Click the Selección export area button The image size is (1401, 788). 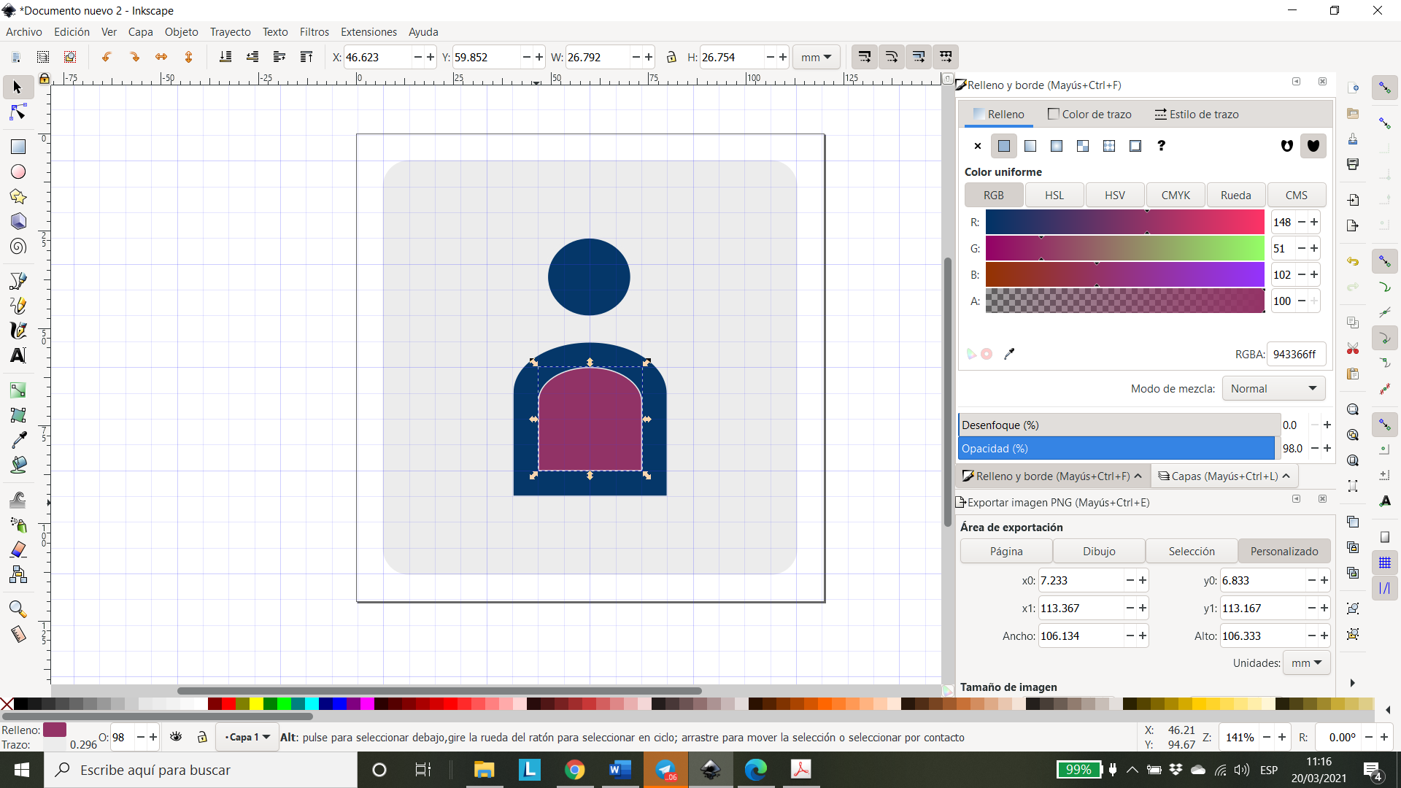[x=1190, y=550]
